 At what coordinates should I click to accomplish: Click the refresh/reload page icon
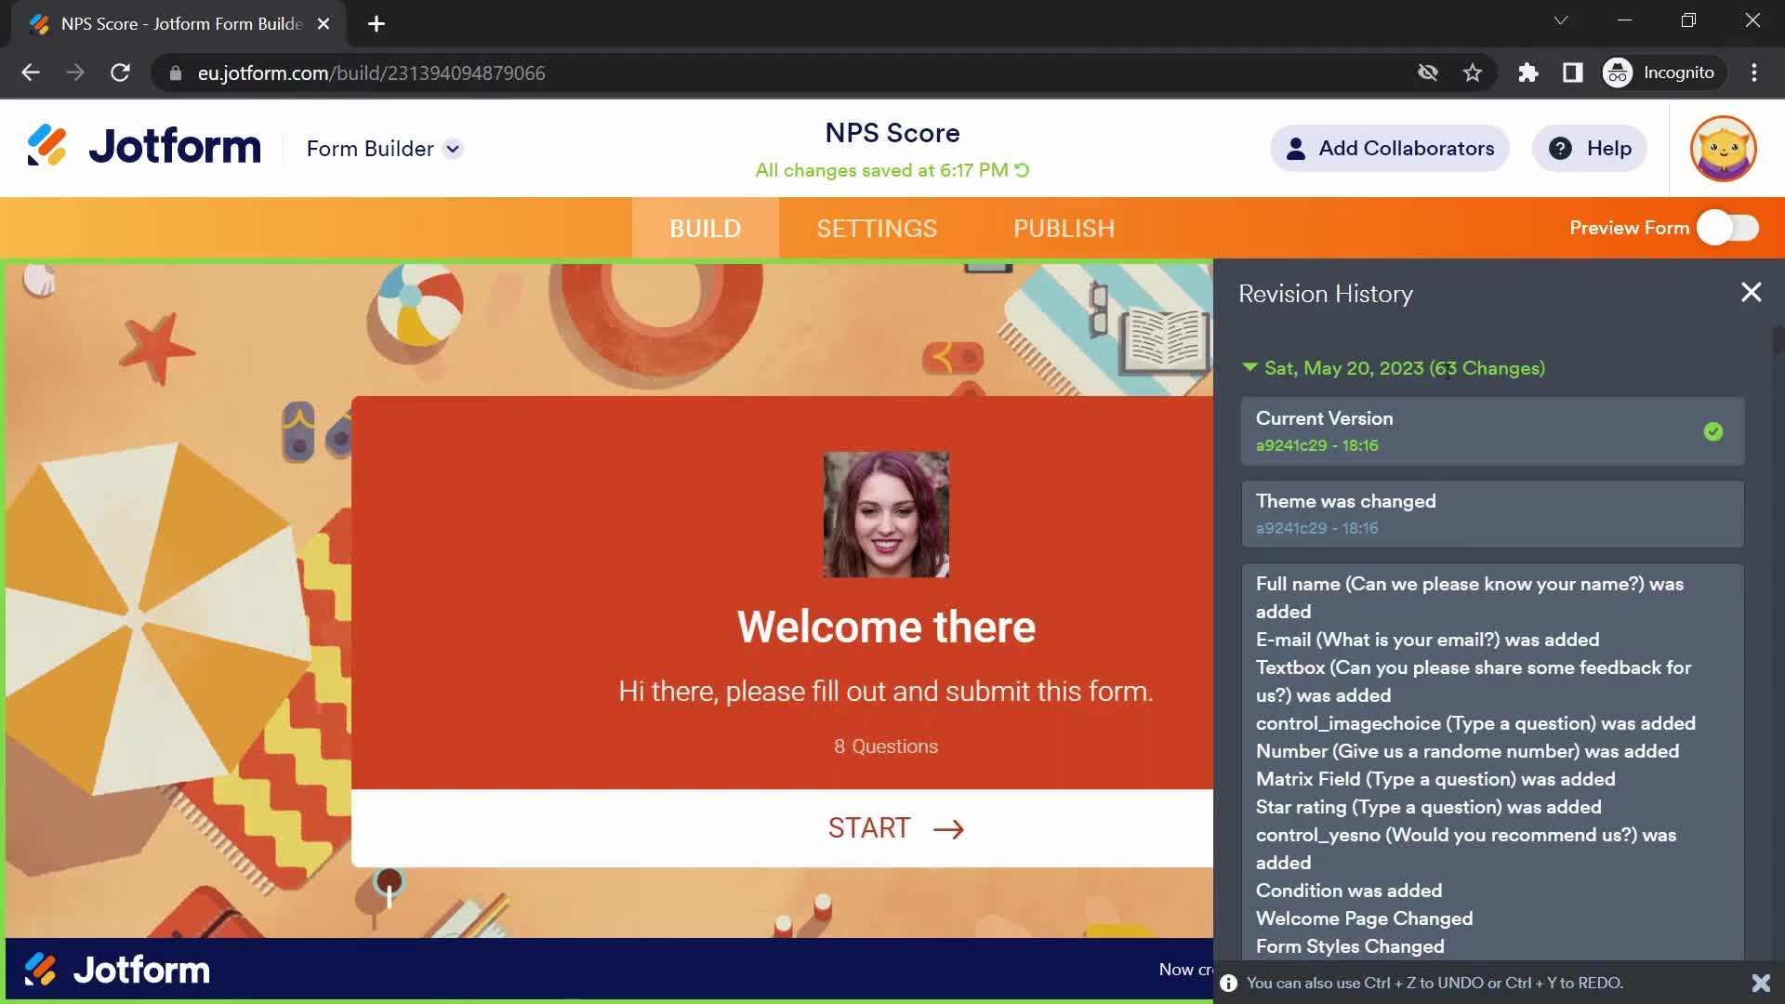point(120,73)
